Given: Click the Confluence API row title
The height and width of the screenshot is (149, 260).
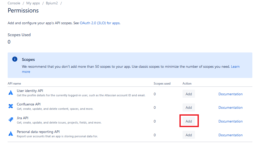Looking at the screenshot, I should tap(29, 104).
